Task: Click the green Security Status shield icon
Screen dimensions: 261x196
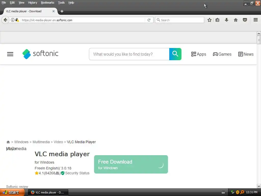Action: pyautogui.click(x=63, y=173)
